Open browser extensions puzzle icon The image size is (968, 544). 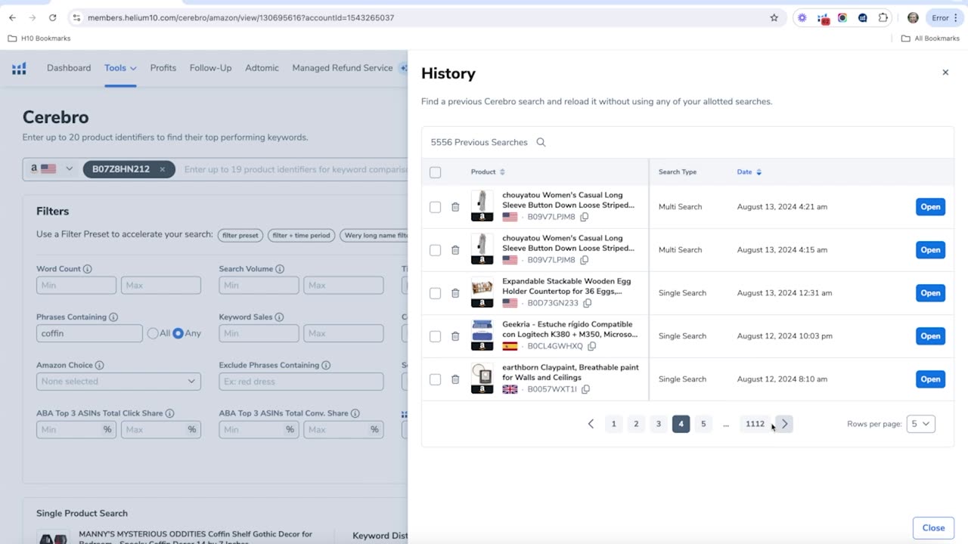883,17
